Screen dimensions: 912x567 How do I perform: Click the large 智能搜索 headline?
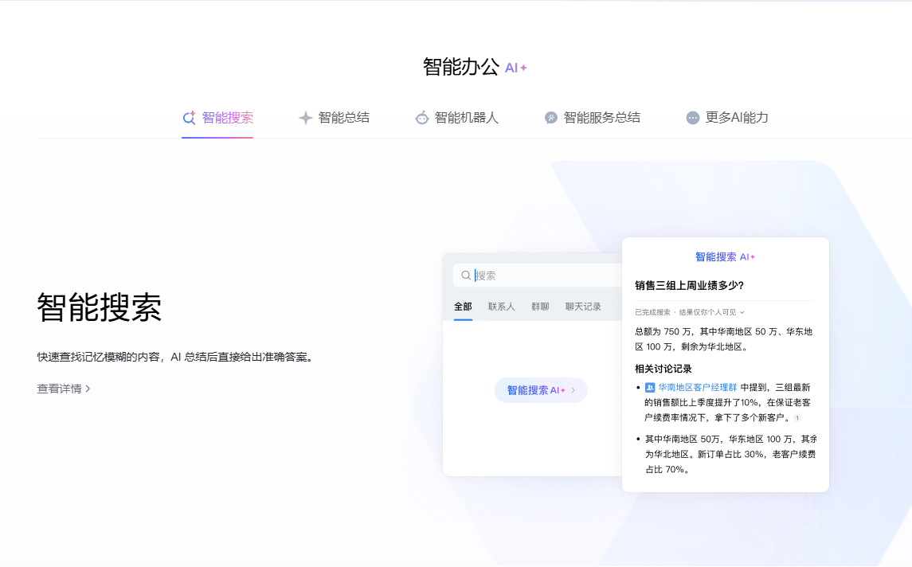(x=99, y=307)
